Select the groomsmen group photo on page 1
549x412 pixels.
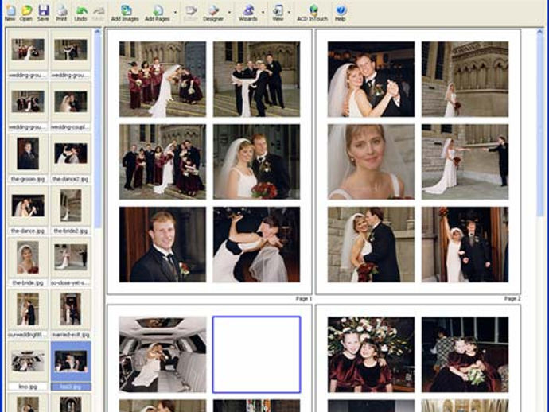point(257,79)
